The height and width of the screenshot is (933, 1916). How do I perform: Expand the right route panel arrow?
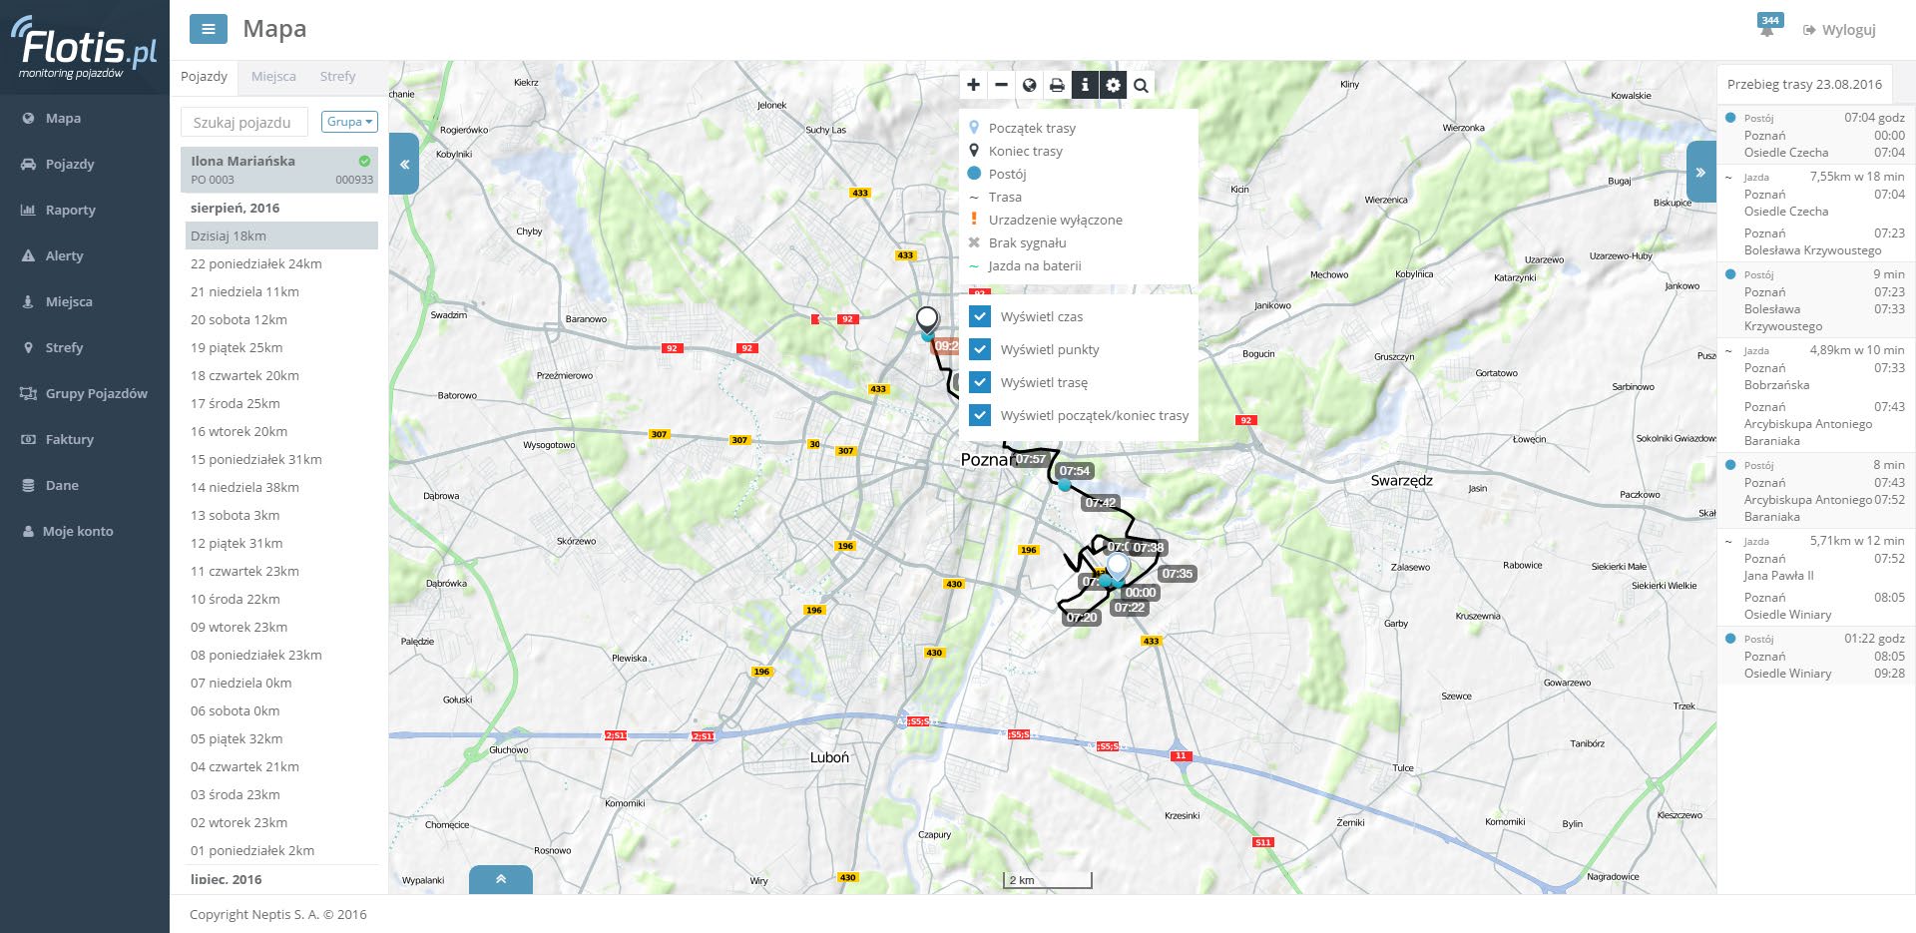click(1700, 172)
